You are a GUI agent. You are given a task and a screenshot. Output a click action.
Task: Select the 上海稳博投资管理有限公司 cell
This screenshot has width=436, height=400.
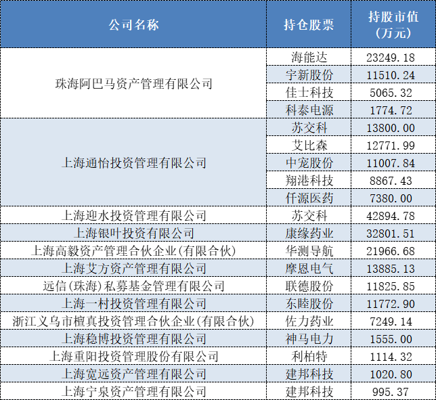click(x=133, y=338)
